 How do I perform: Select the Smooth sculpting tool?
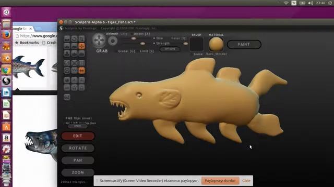(x=81, y=54)
